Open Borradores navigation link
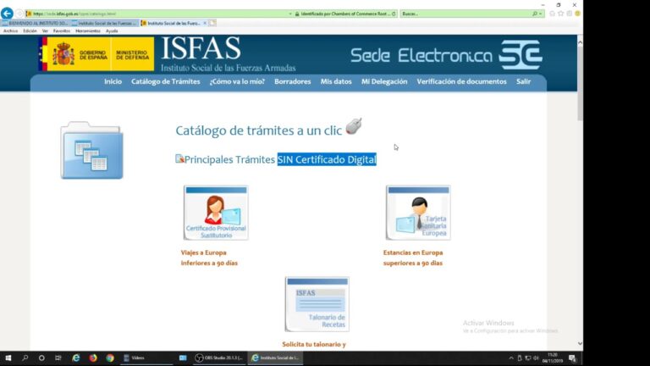650x366 pixels. click(292, 81)
